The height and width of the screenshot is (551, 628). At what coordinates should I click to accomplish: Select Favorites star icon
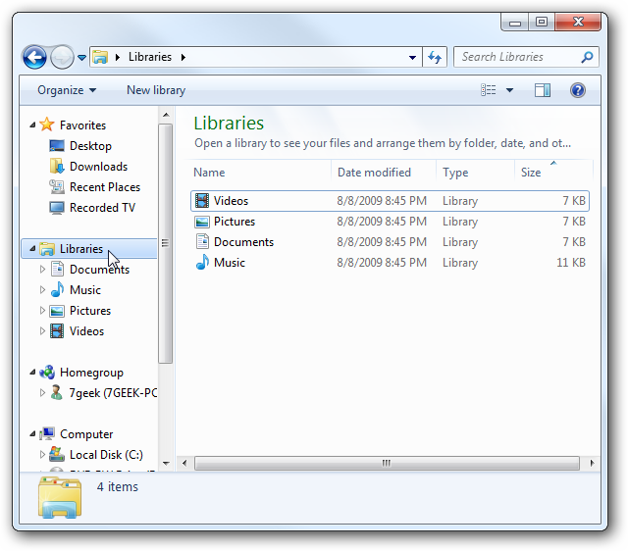click(x=47, y=125)
